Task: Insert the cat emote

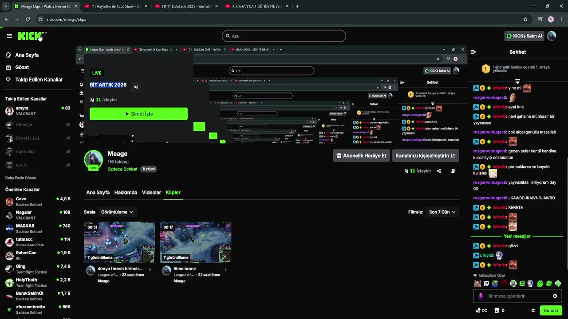Action: pos(477,284)
